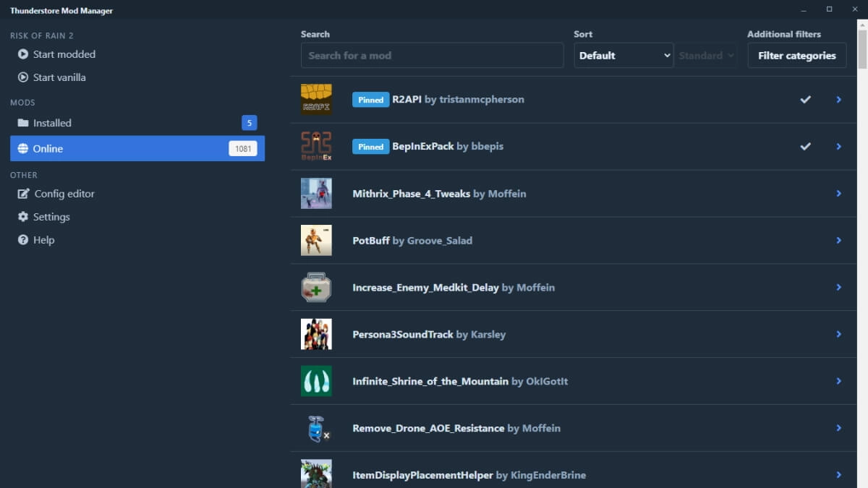Click the Remove_Drone_AOE_Resistance by Moffein title
This screenshot has width=868, height=488.
(456, 429)
